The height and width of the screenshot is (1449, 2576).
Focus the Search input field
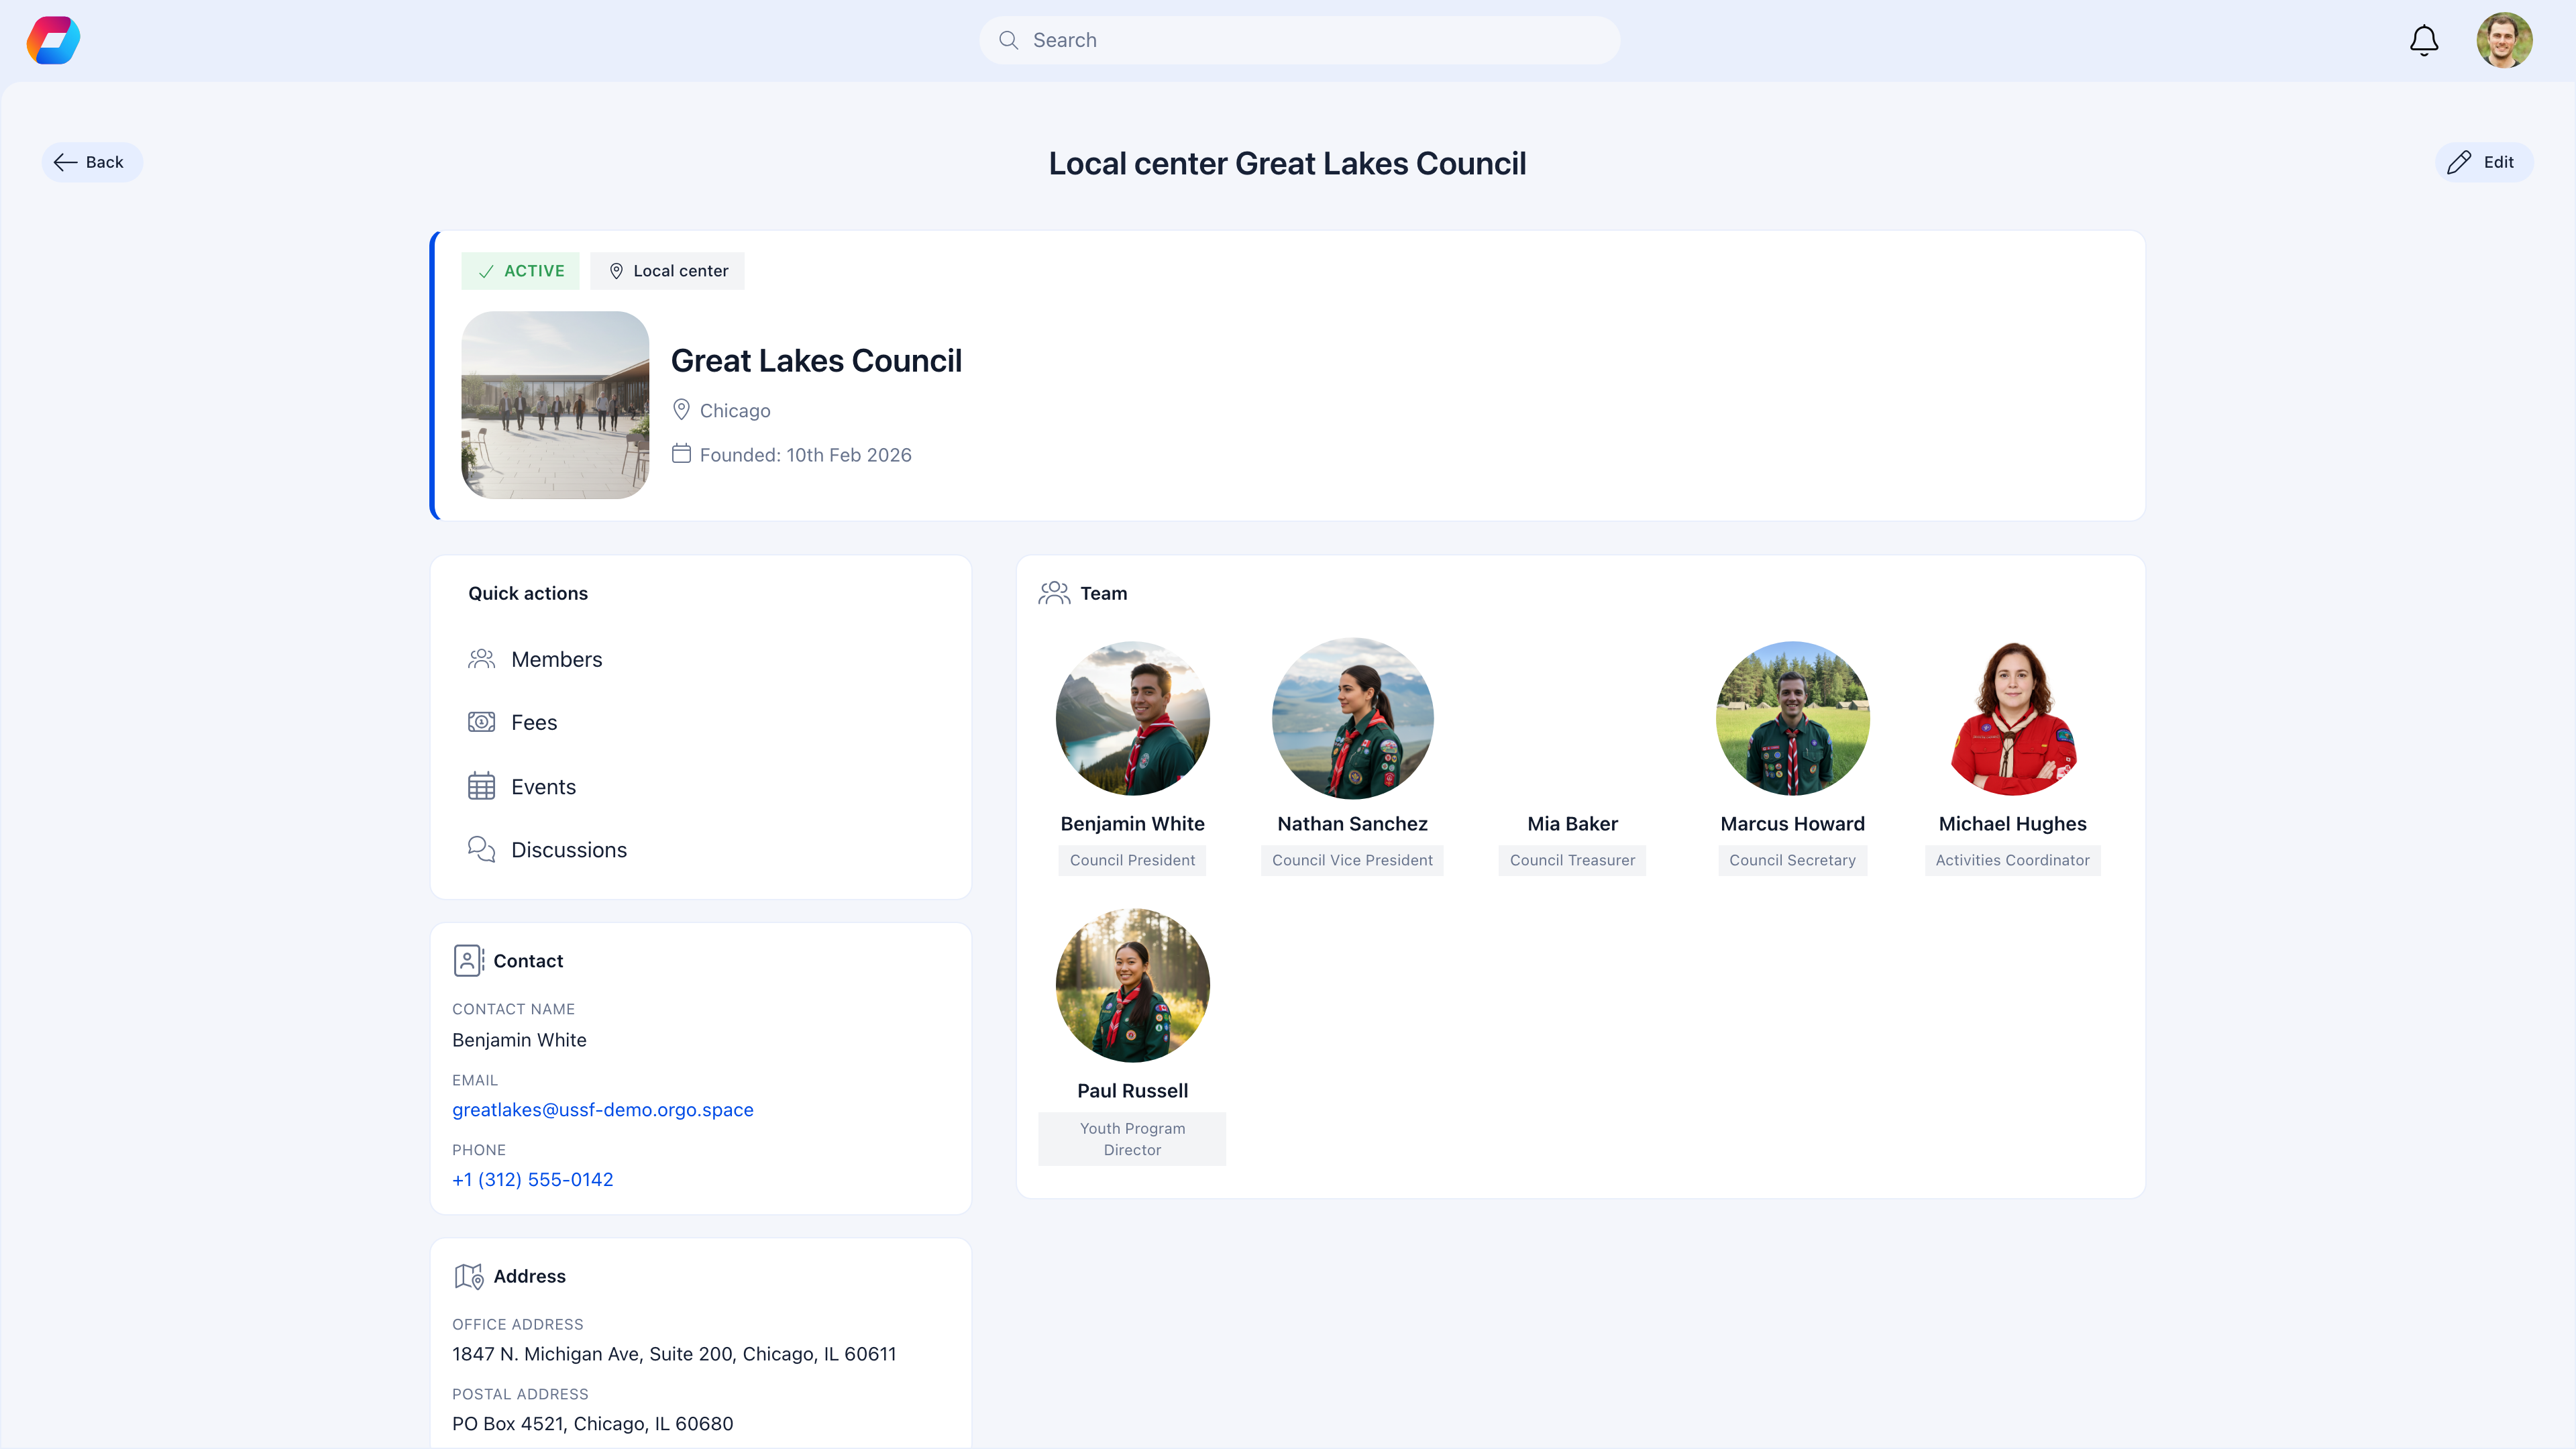click(x=1300, y=40)
